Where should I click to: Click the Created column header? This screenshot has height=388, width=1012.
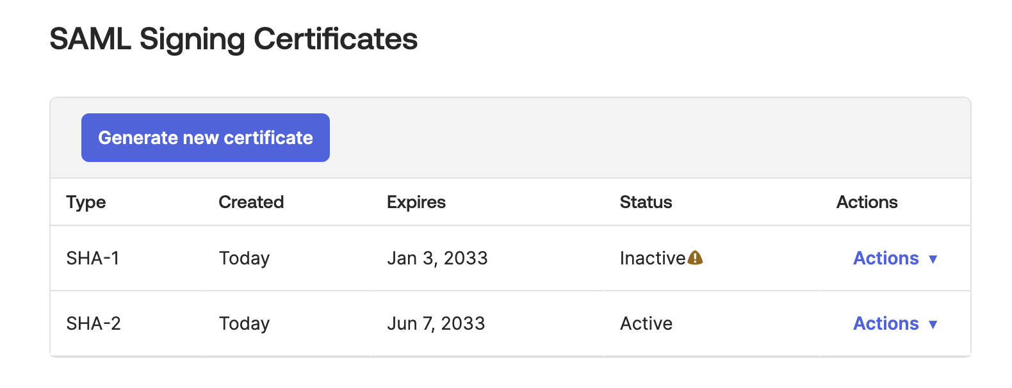(x=251, y=202)
